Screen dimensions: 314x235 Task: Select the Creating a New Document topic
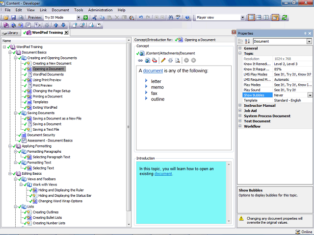[x=52, y=63]
